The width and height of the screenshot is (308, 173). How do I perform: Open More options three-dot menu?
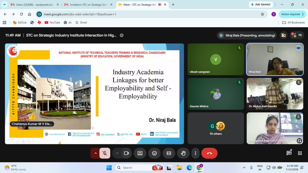point(196,153)
